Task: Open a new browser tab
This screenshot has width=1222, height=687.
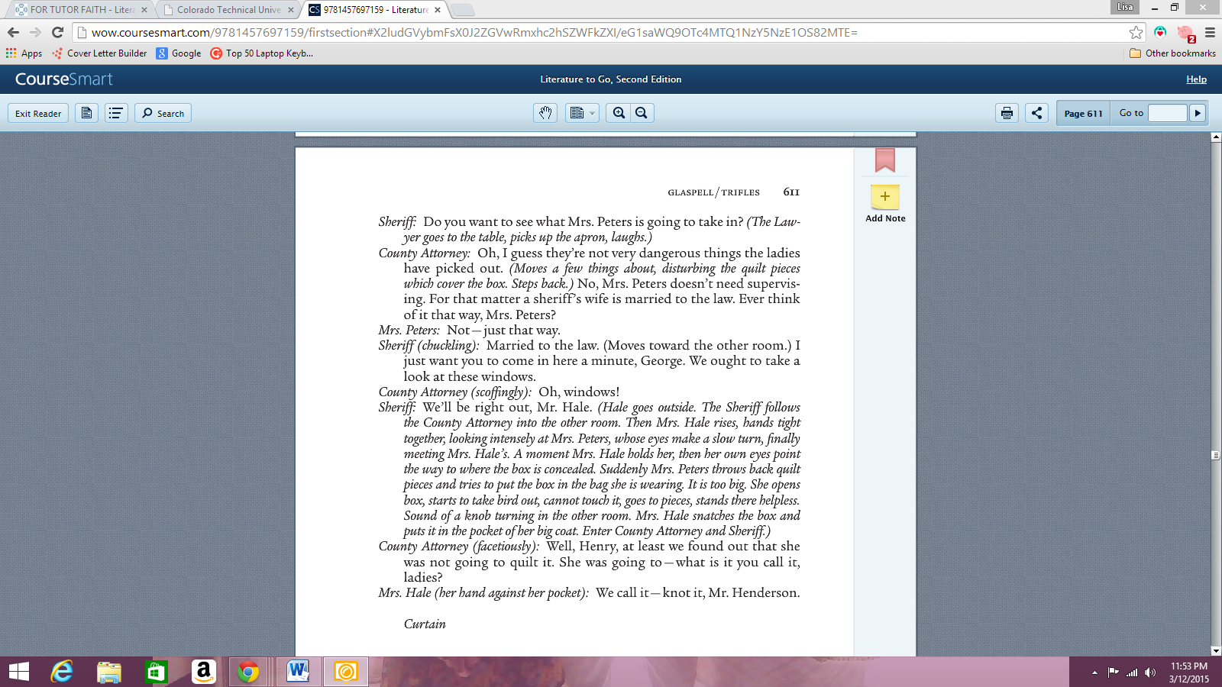Action: click(462, 10)
